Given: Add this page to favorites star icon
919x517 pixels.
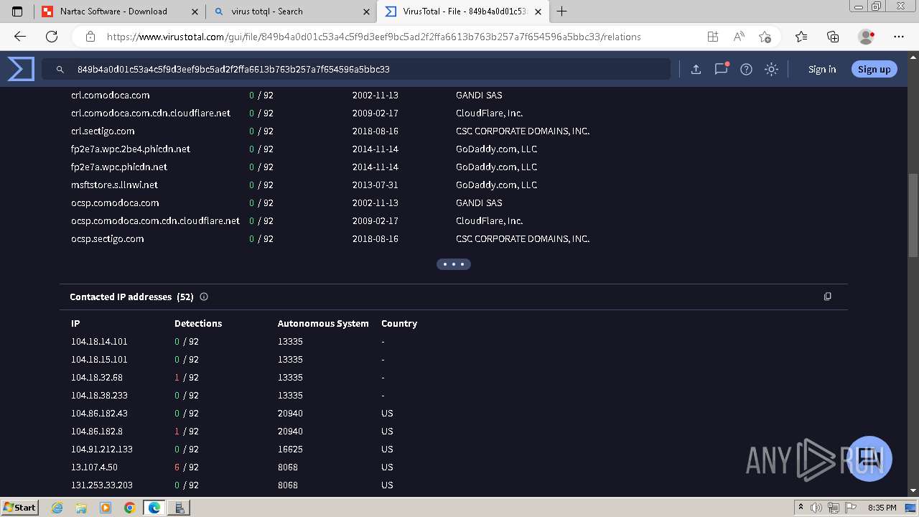Looking at the screenshot, I should pos(765,37).
